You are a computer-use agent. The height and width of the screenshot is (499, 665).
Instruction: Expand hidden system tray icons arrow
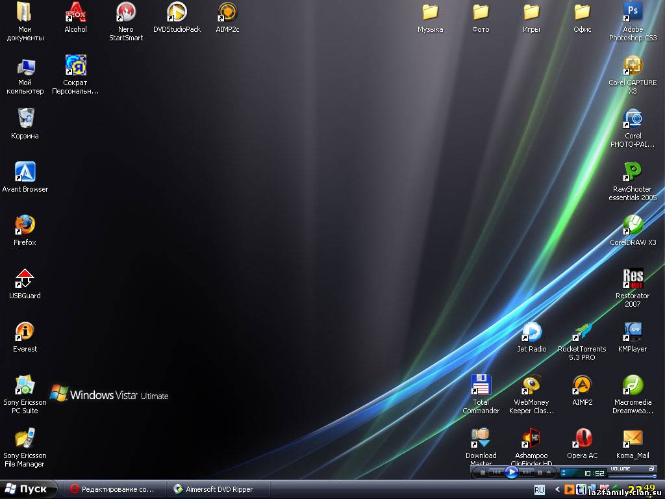point(557,489)
